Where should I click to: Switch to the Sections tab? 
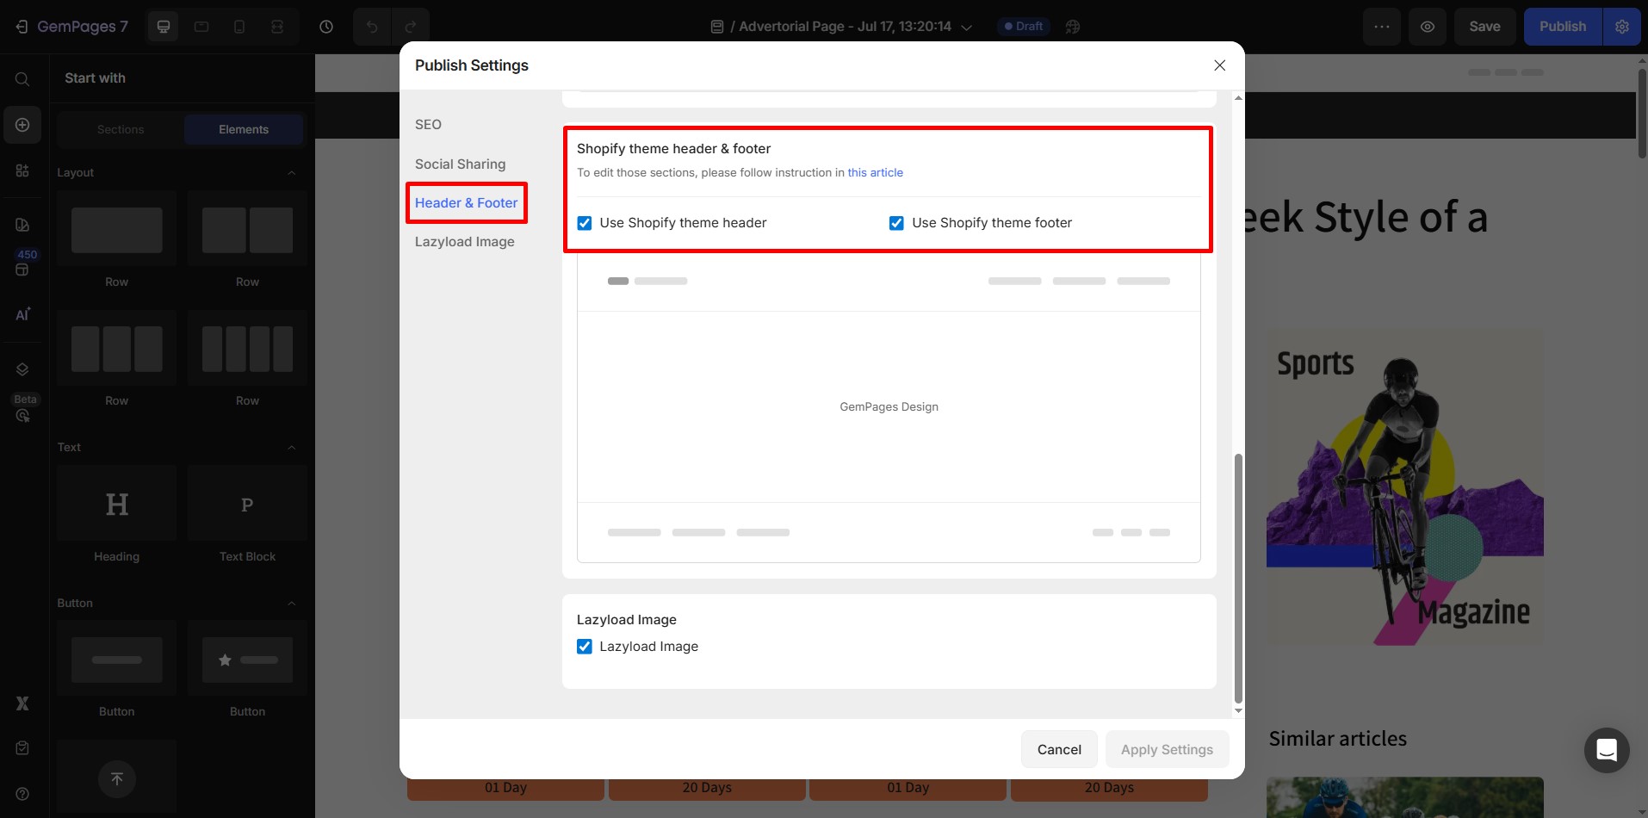tap(120, 129)
